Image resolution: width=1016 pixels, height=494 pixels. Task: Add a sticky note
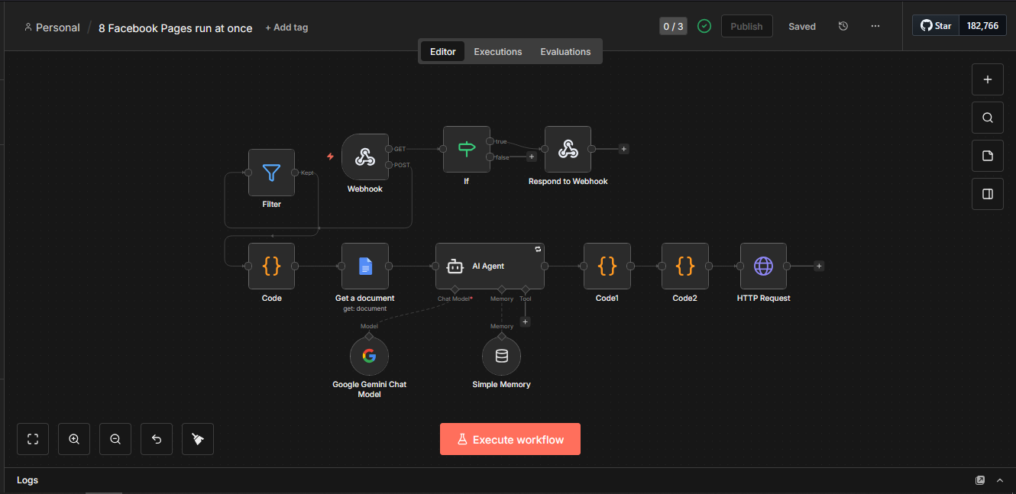coord(988,156)
